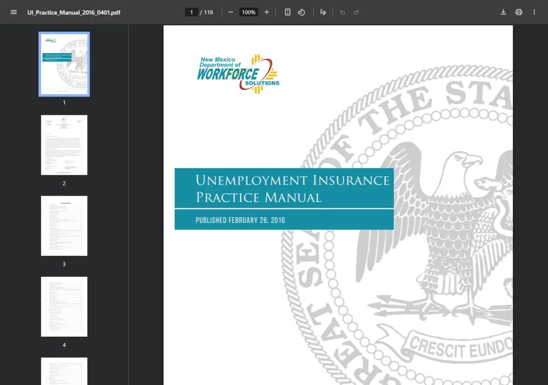The height and width of the screenshot is (385, 548).
Task: Go to page 4 thumbnail
Action: (x=64, y=307)
